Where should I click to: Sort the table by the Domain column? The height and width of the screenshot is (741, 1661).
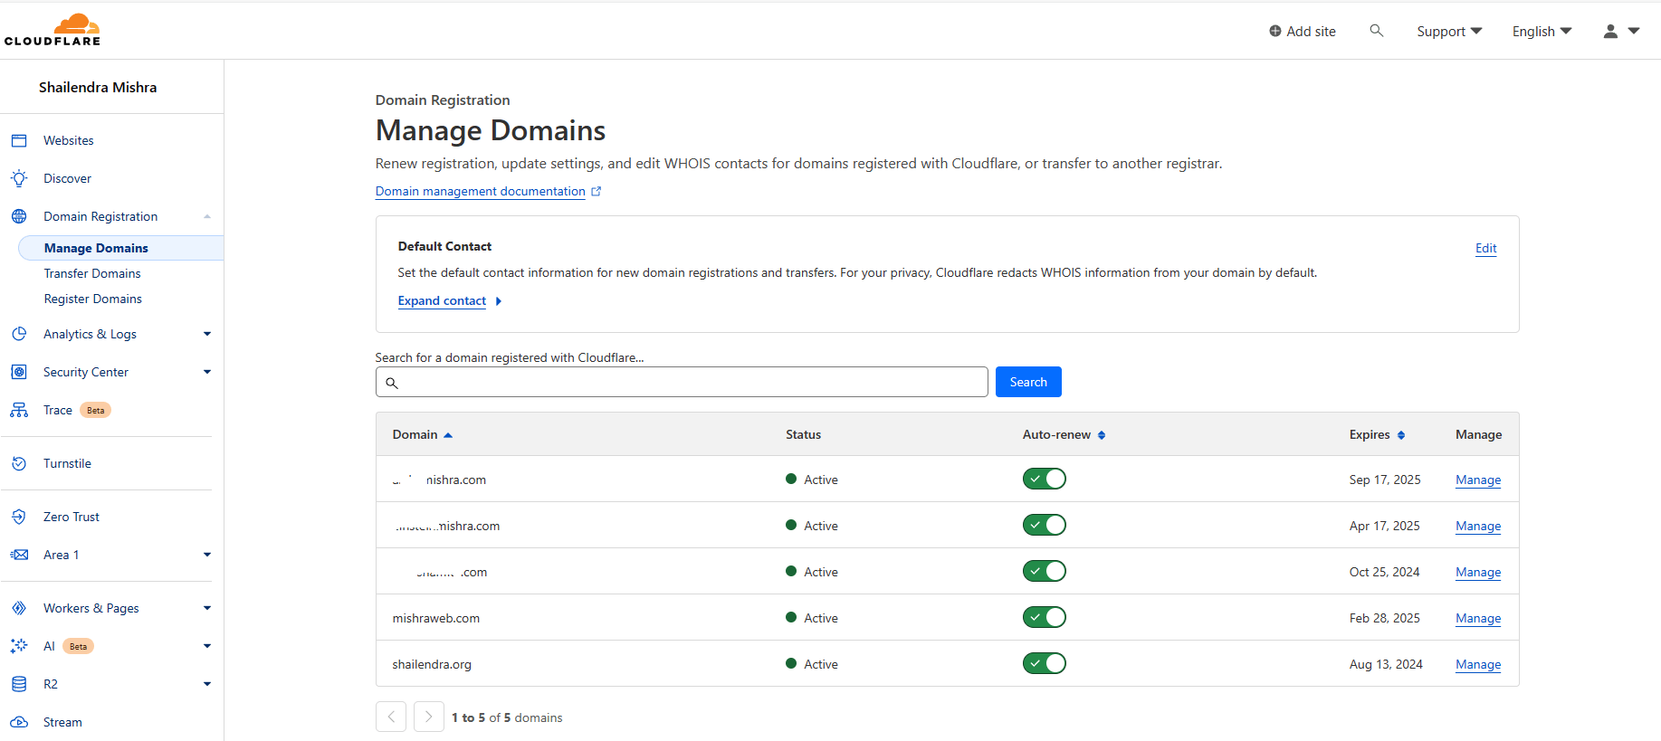422,434
